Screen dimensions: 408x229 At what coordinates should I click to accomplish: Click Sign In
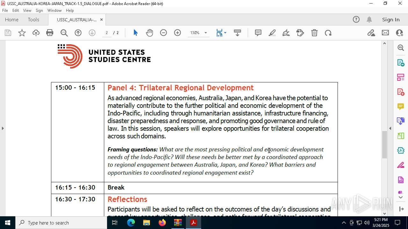(x=391, y=19)
